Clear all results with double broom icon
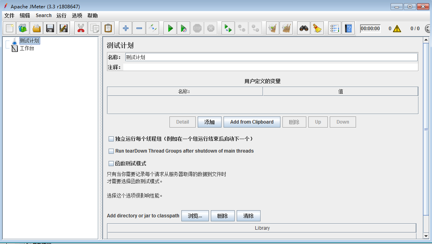 [286, 28]
